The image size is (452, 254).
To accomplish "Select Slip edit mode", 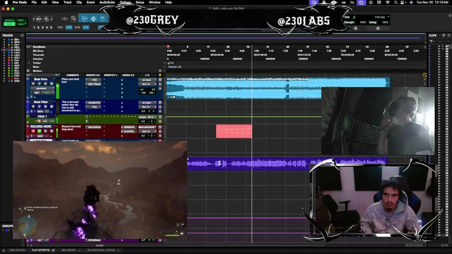I will click(9, 24).
